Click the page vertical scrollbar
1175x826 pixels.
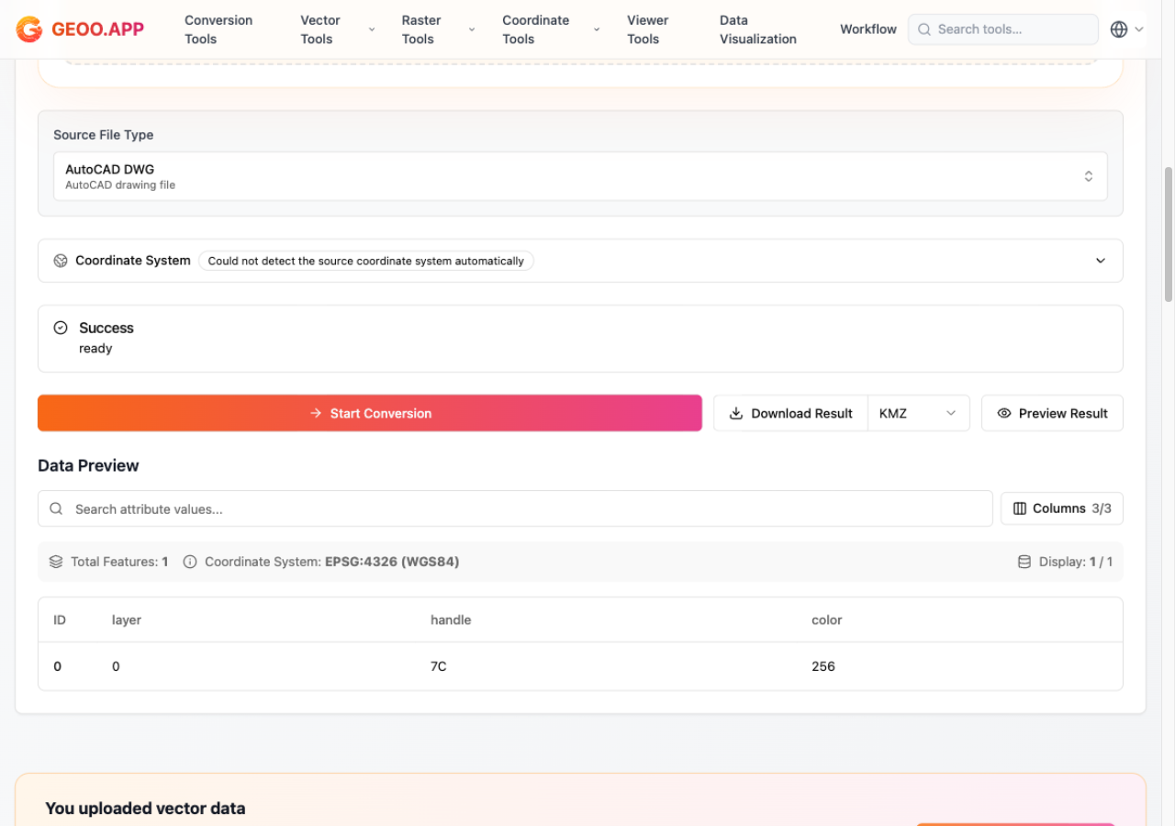1169,234
